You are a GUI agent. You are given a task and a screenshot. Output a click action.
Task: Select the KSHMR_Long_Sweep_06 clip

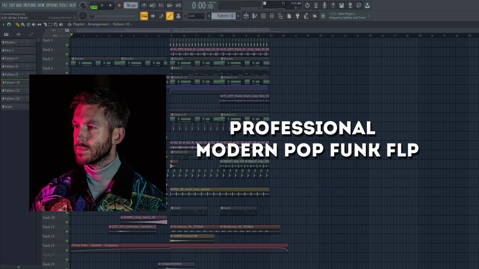pyautogui.click(x=144, y=219)
